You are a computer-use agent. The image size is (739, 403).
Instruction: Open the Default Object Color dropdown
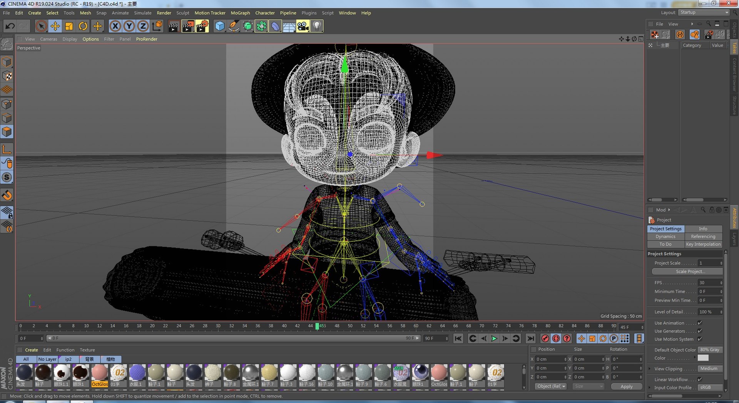tap(710, 350)
